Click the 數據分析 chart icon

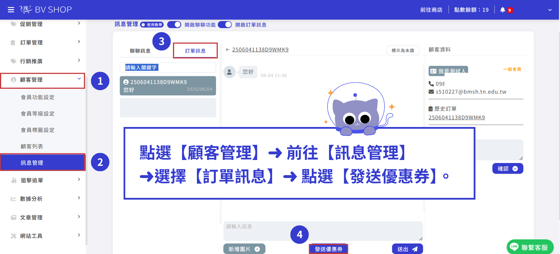click(13, 199)
